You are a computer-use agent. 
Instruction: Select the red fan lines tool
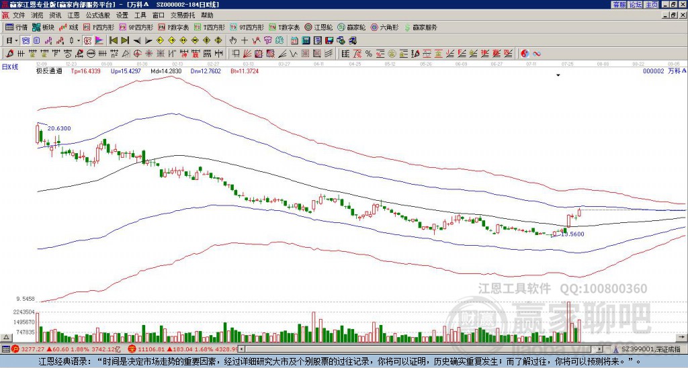pyautogui.click(x=247, y=54)
